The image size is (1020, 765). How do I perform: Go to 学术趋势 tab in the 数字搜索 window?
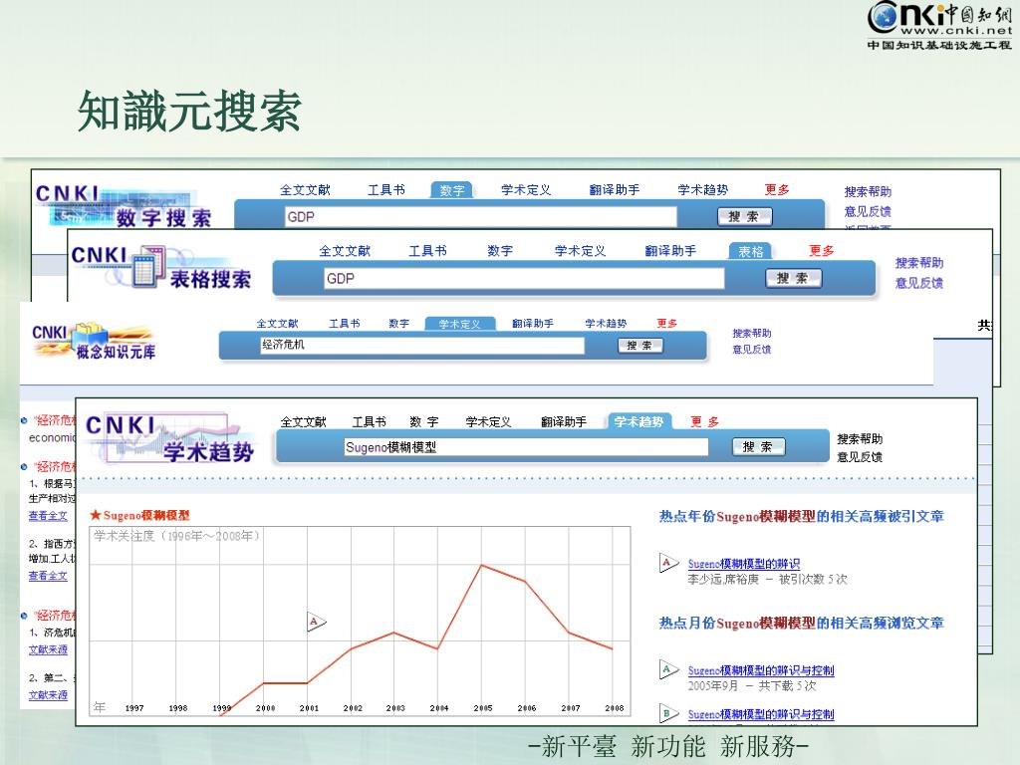702,190
